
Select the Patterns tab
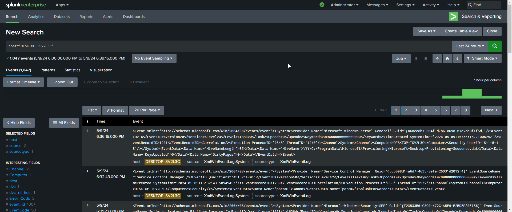click(x=48, y=70)
